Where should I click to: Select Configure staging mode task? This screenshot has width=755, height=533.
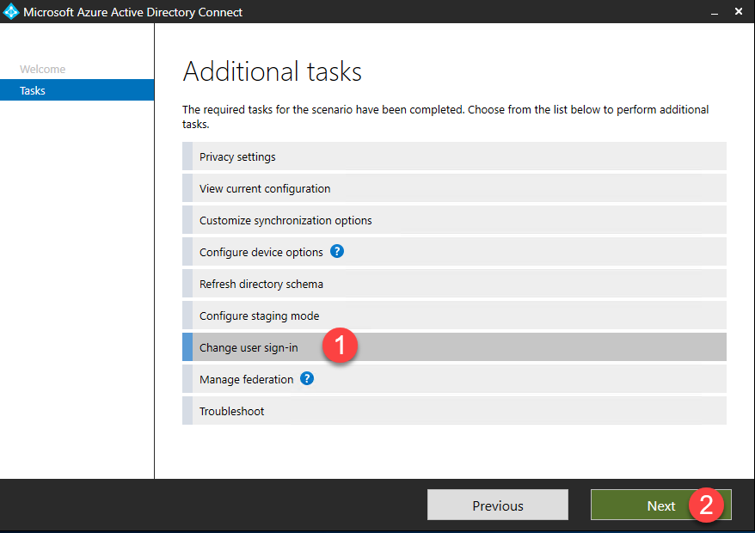click(259, 316)
